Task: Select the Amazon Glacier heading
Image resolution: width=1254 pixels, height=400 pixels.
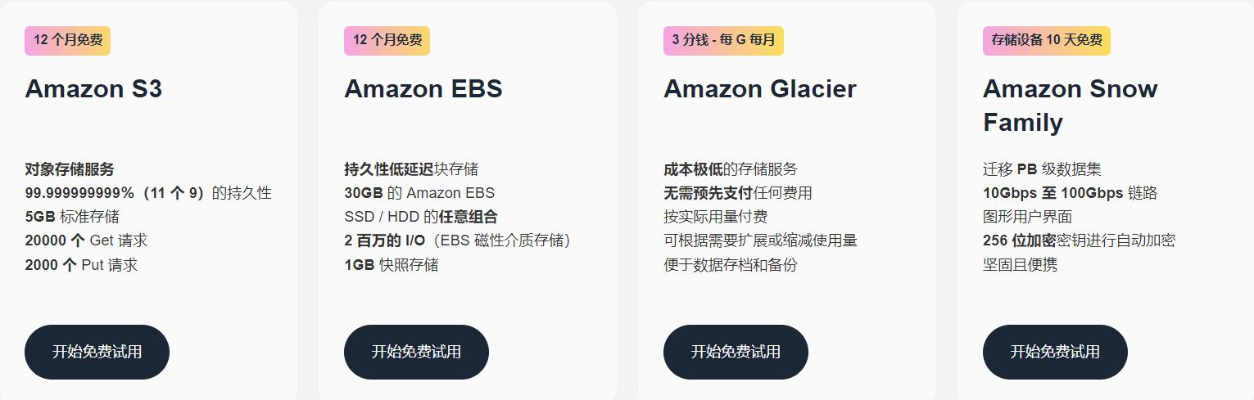Action: 759,88
